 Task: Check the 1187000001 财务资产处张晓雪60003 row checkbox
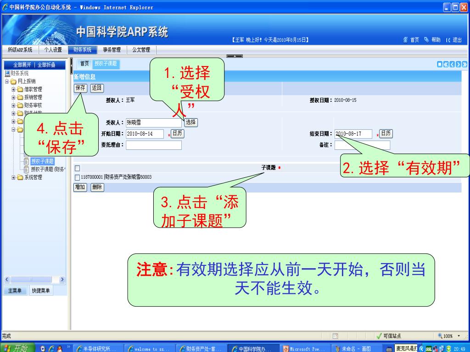pyautogui.click(x=77, y=177)
